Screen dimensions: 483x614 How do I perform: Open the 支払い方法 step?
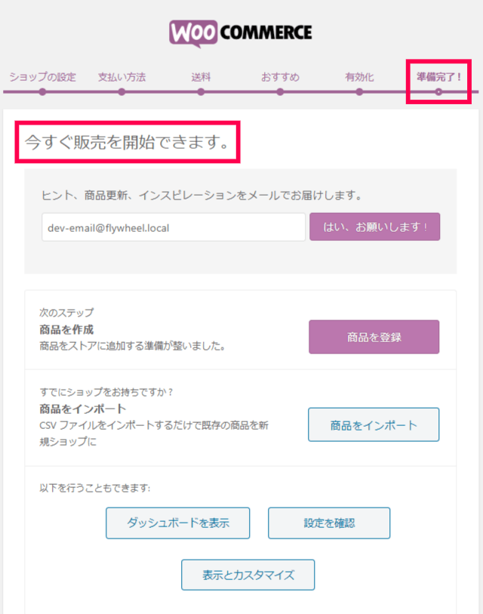[122, 77]
